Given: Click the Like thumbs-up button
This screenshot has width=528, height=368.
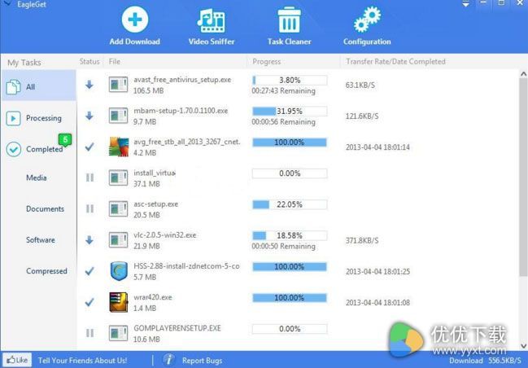Looking at the screenshot, I should click(x=17, y=360).
